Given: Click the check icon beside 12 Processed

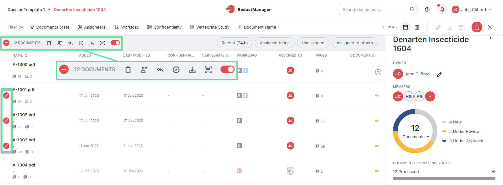Looking at the screenshot, I should [494, 171].
